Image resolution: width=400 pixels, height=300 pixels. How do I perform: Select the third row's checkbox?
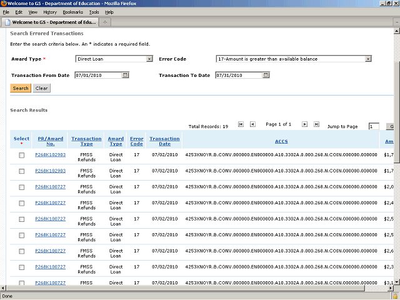[21, 187]
